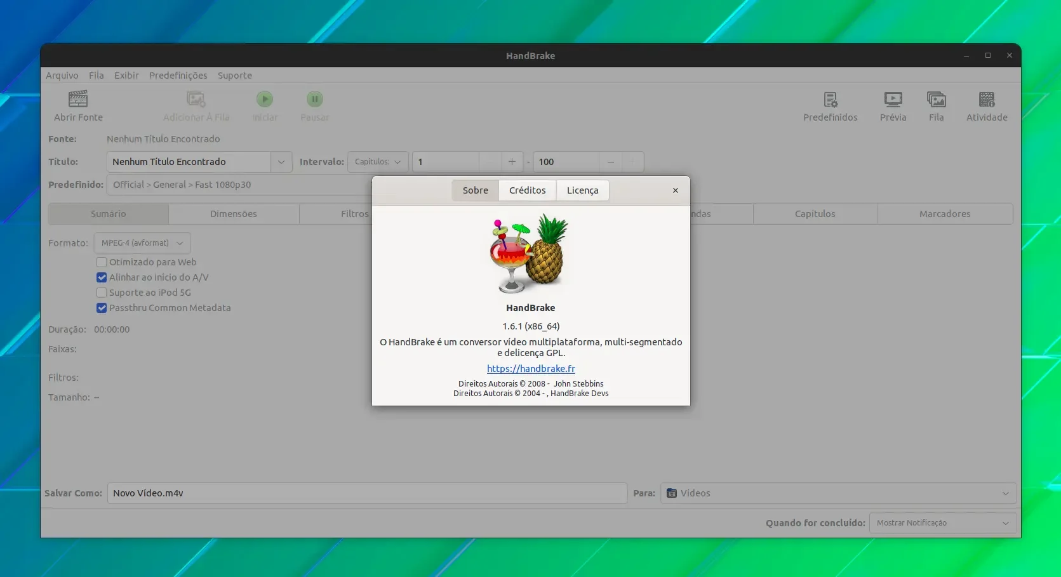The height and width of the screenshot is (577, 1061).
Task: Select the Capítulos tab
Action: pyautogui.click(x=815, y=214)
